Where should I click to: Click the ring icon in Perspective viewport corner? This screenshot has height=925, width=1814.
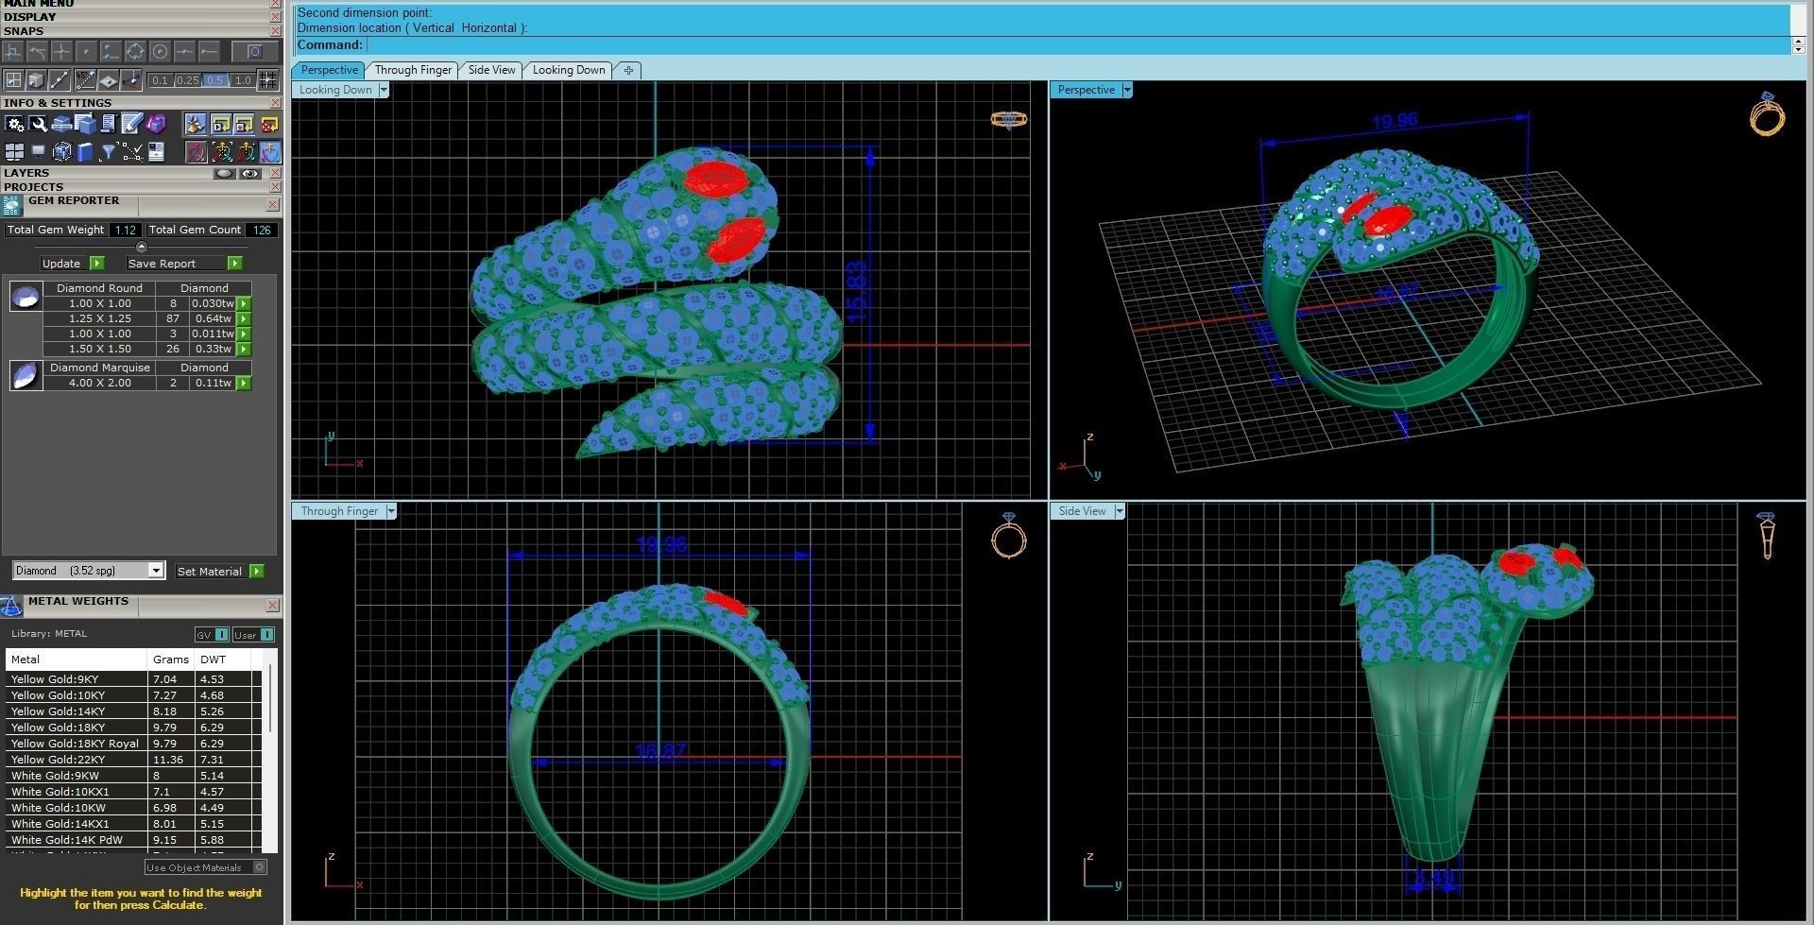[x=1767, y=115]
